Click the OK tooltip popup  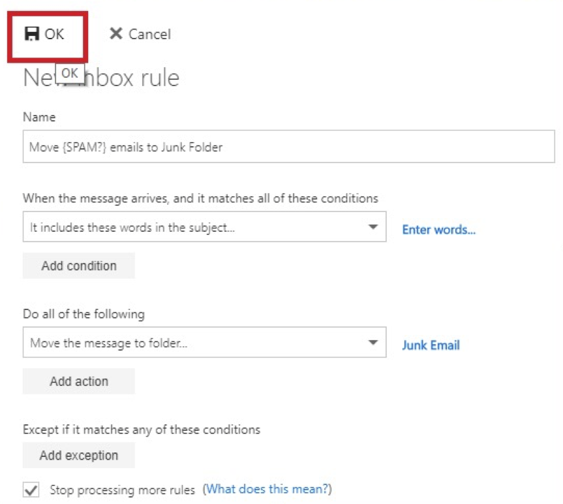click(x=70, y=73)
